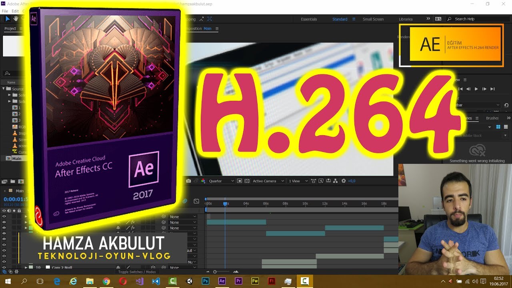Click the +0,0 exposure value

tap(352, 181)
